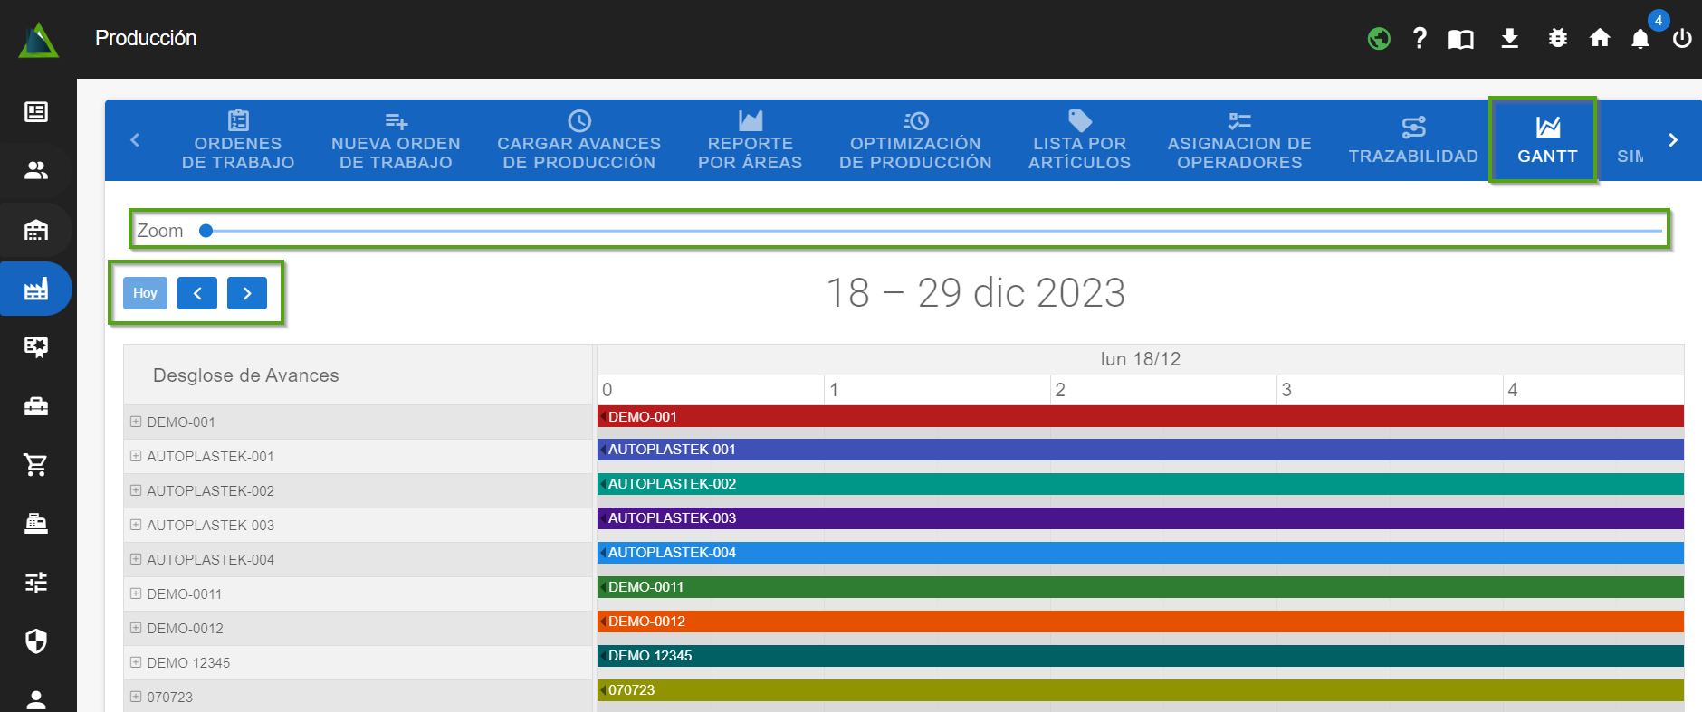Go to home via house icon
Viewport: 1702px width, 712px height.
tap(1600, 38)
